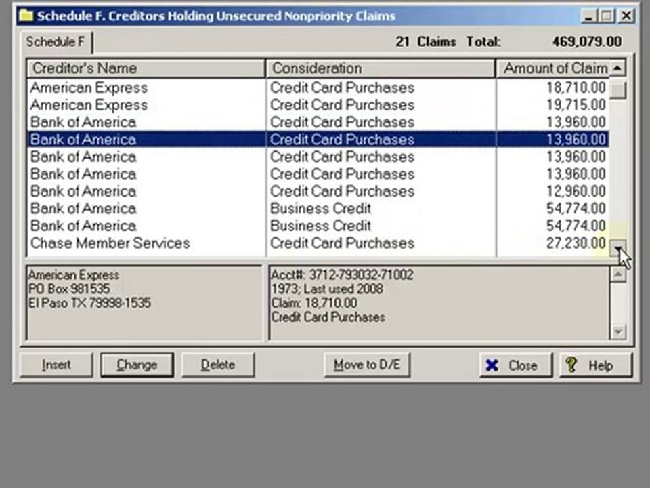This screenshot has height=488, width=650.
Task: Open Help via the question mark button
Action: [x=596, y=365]
